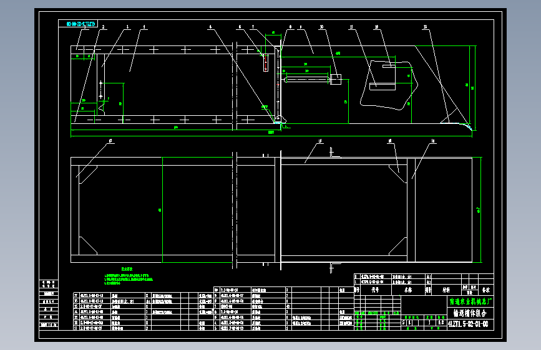Pick the 备注 column header in title block
This screenshot has height=350, width=541.
[486, 290]
